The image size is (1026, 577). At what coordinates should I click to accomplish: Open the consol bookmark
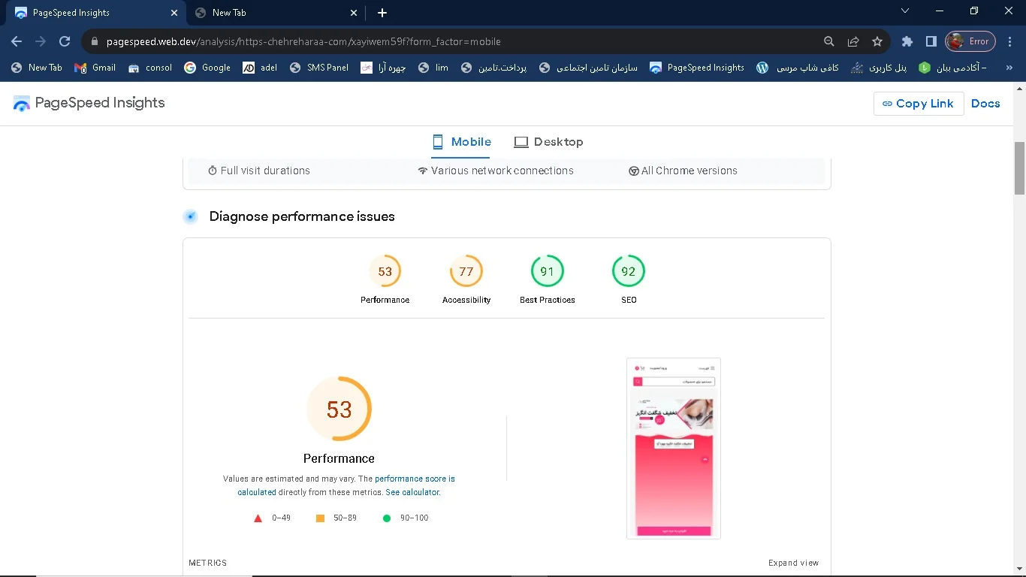tap(150, 68)
